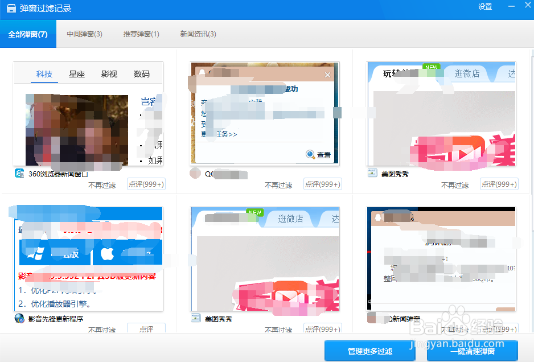Click the 管理更多过滤 button
Screen dimensions: 534x362
(369, 351)
